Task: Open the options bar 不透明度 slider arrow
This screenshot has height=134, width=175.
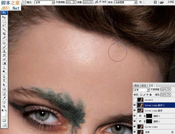Action: 74,2
